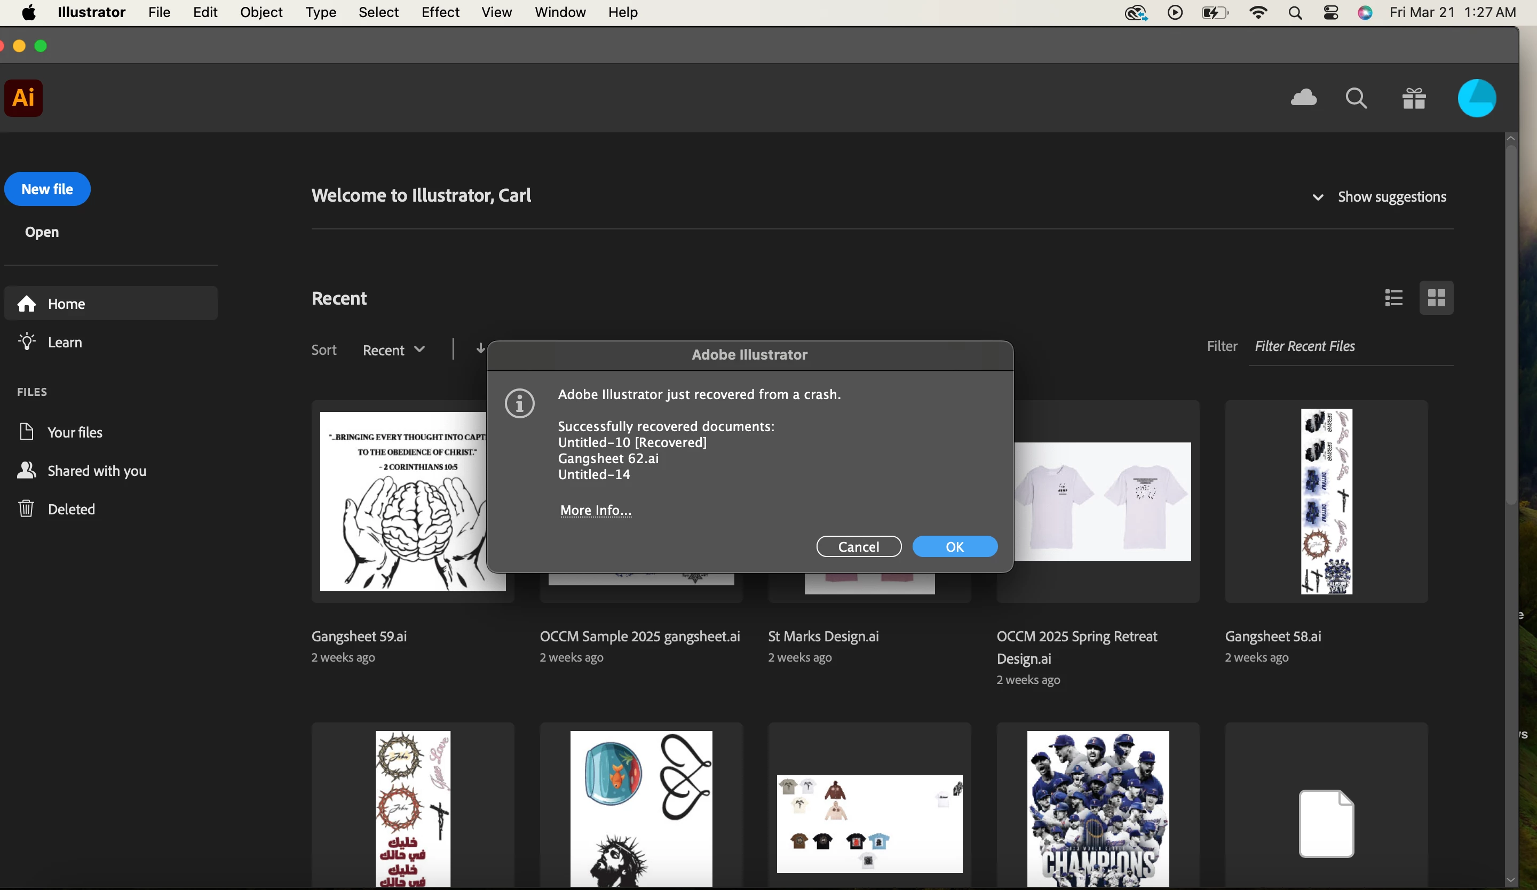Toggle sort order arrow direction

(480, 348)
